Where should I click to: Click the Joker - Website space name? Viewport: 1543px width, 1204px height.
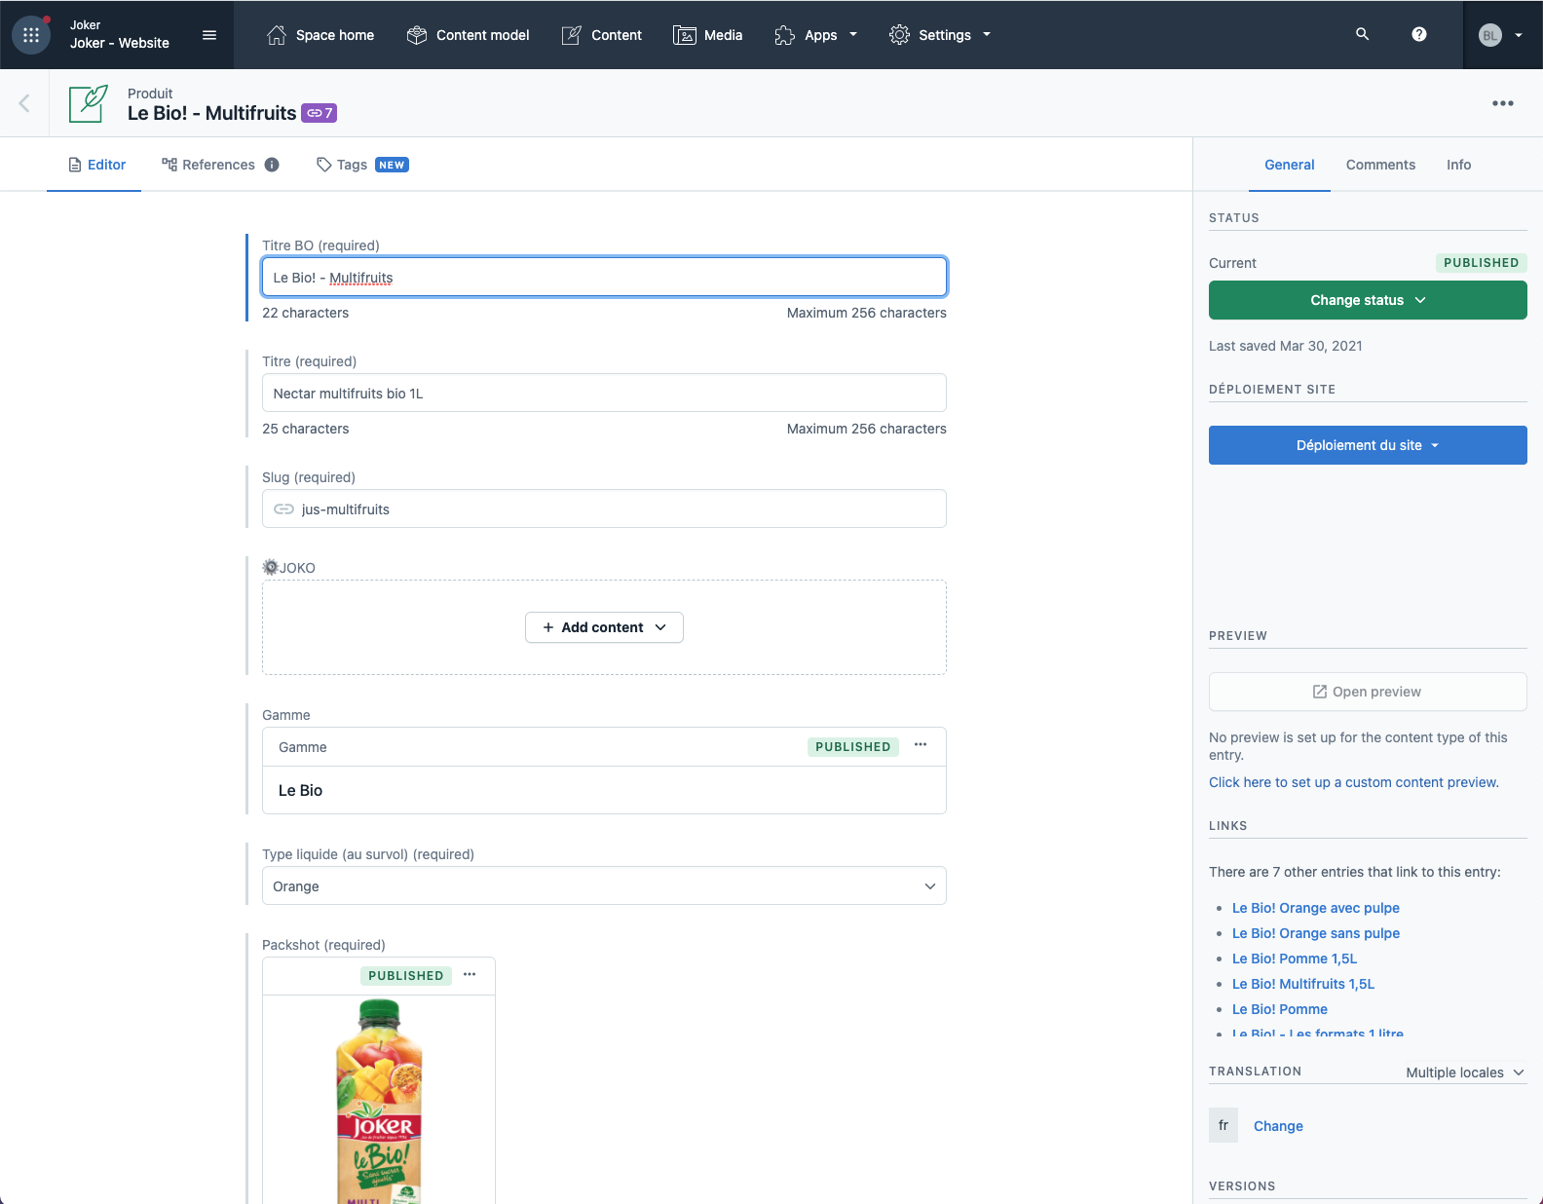point(120,43)
